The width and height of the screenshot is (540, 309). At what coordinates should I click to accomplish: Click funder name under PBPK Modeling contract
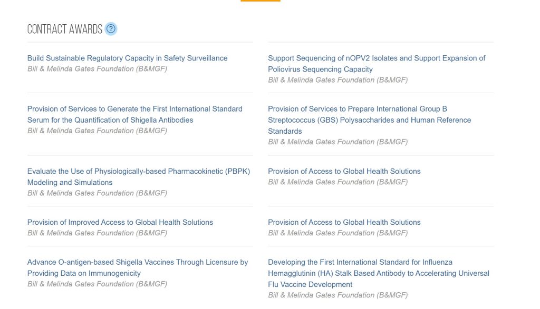[97, 193]
